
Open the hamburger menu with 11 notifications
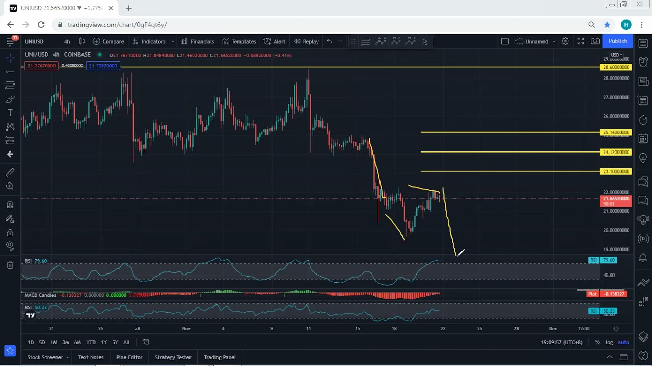10,41
